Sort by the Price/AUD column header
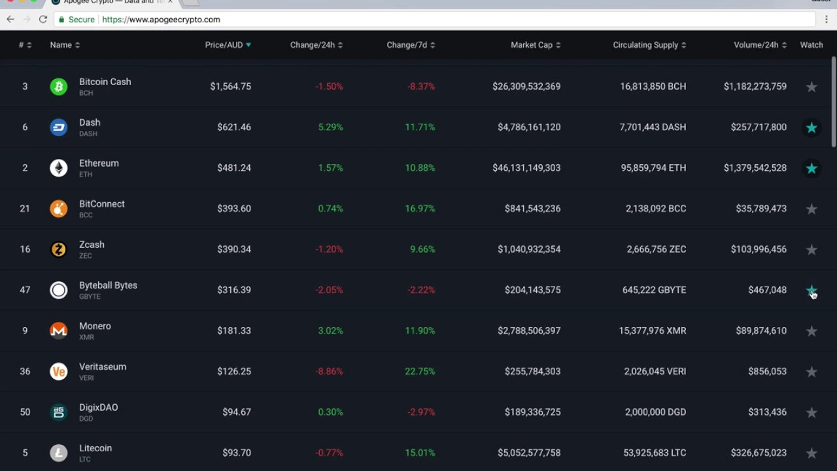Screen dimensions: 837x471 pos(228,45)
